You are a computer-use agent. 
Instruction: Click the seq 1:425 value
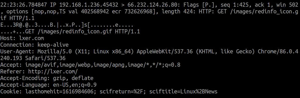[x=235, y=5]
